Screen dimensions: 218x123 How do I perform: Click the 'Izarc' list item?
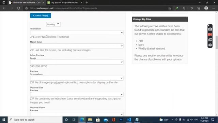[x=141, y=45]
